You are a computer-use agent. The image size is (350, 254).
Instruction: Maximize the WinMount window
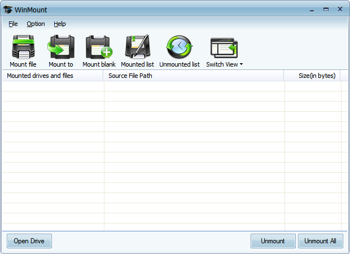(x=326, y=10)
